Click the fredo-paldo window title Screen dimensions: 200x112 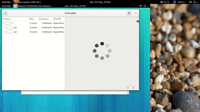(70, 13)
